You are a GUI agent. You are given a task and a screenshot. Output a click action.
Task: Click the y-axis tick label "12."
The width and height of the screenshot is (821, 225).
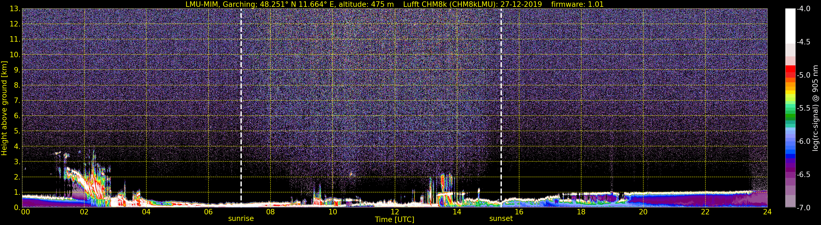15,24
